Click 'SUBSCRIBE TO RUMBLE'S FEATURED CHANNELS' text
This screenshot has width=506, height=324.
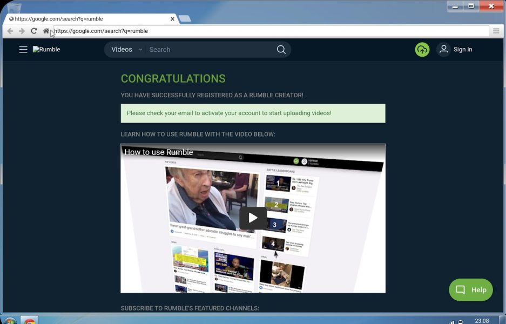190,308
